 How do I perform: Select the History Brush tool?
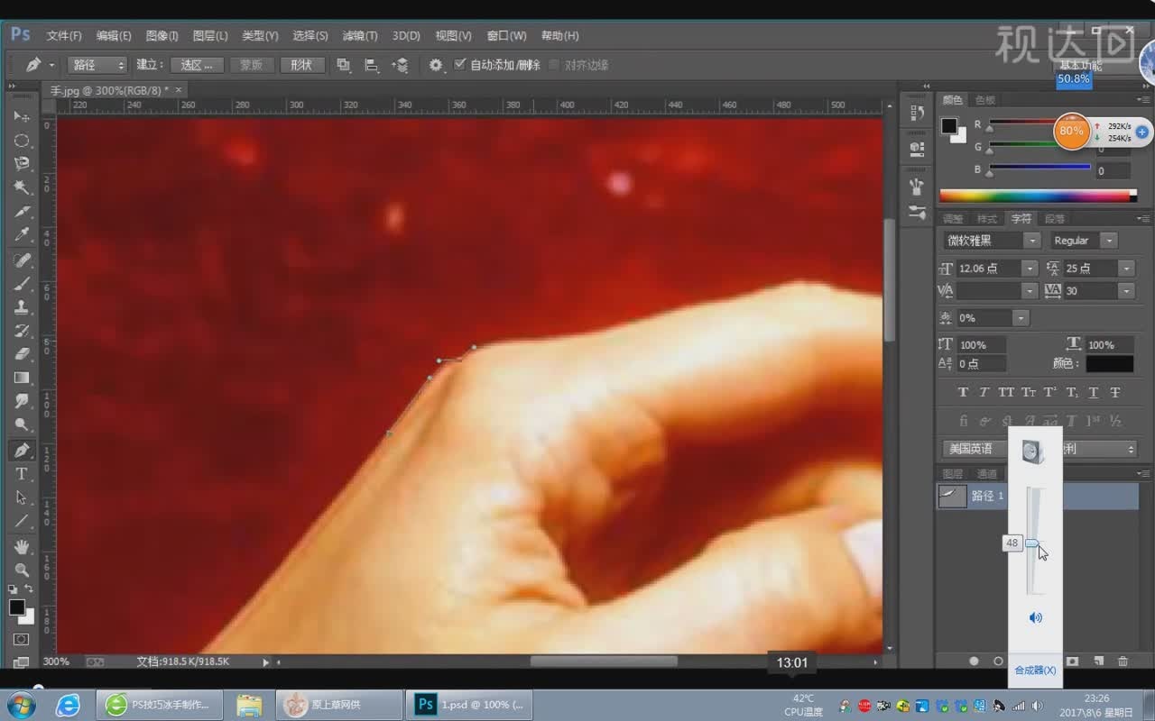click(x=22, y=331)
